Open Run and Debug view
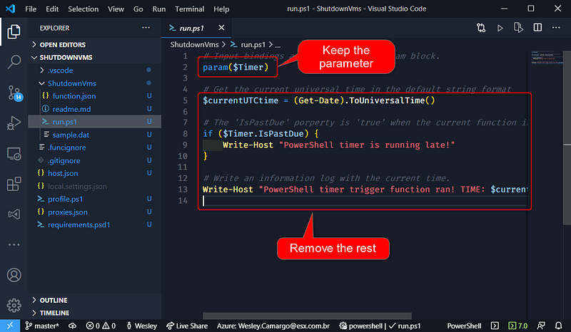Viewport: 571px width, 332px height. [14, 123]
